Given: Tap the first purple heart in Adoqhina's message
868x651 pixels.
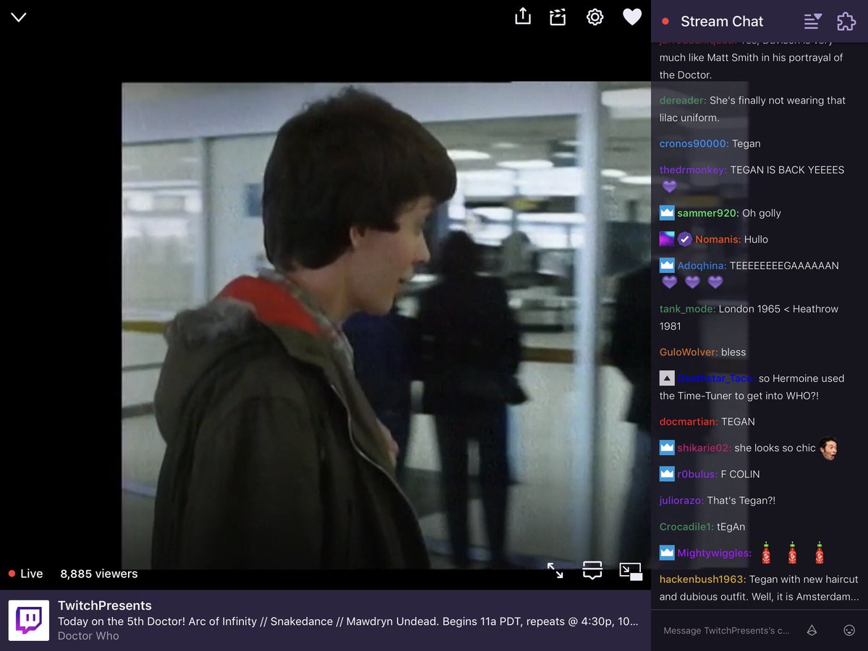Looking at the screenshot, I should tap(670, 282).
